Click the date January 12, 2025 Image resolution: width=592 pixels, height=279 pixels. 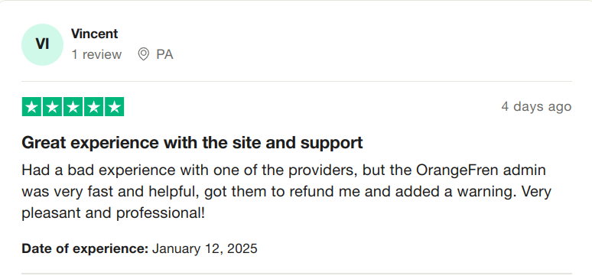(x=205, y=248)
